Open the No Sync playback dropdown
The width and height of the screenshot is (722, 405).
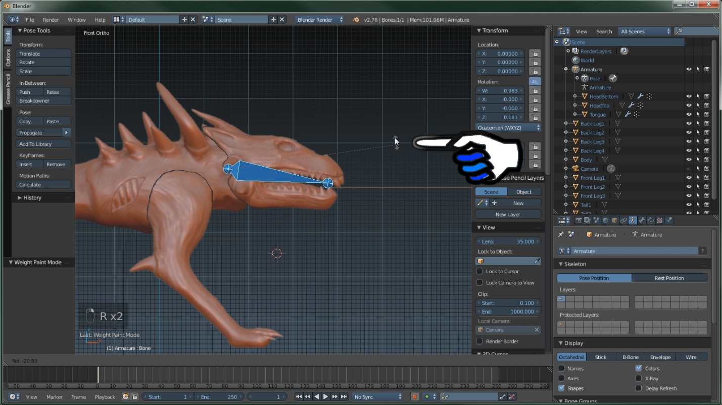(x=378, y=397)
